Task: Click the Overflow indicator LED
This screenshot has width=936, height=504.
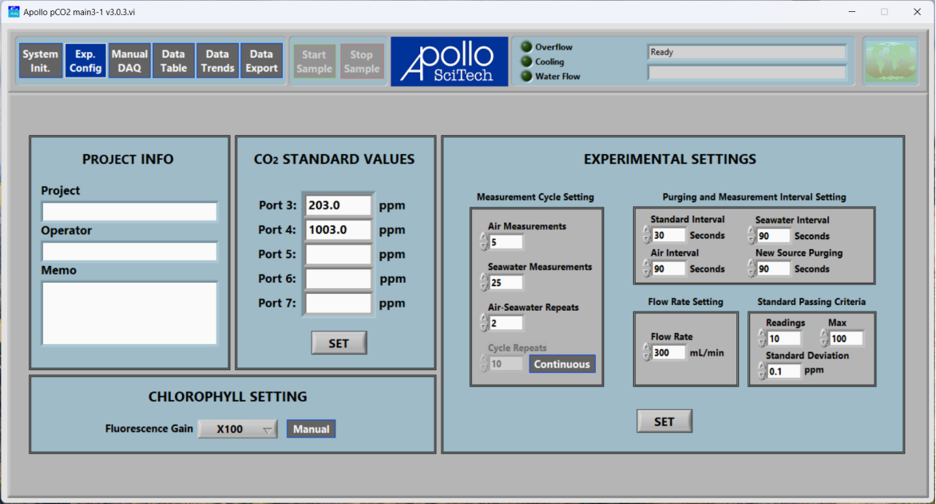Action: [526, 47]
